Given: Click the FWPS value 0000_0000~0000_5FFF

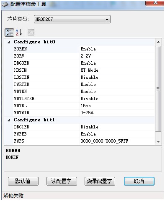Looking at the screenshot, I should (x=104, y=141).
